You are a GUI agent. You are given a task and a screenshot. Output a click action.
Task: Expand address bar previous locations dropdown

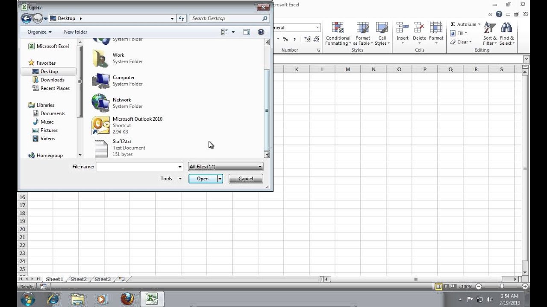pyautogui.click(x=172, y=18)
